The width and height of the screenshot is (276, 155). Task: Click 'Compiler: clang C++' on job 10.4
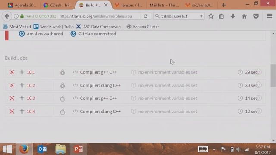pos(100,111)
